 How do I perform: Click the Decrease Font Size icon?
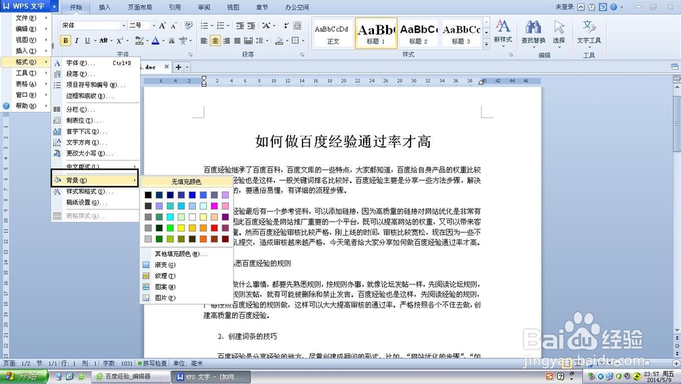coord(173,26)
